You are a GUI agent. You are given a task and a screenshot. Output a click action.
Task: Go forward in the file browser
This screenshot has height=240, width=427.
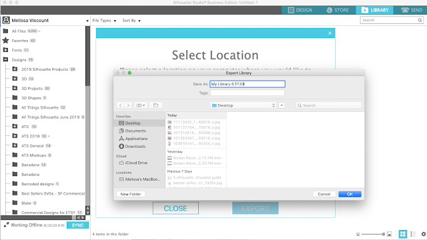tap(128, 105)
